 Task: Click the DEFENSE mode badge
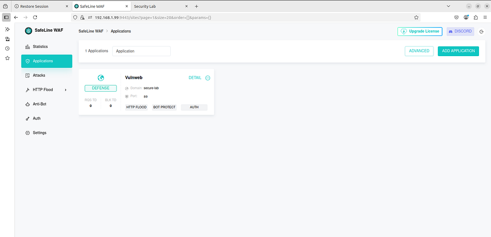click(x=101, y=88)
